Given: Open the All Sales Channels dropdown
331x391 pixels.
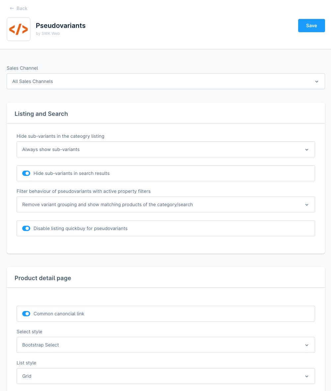Looking at the screenshot, I should [x=166, y=81].
